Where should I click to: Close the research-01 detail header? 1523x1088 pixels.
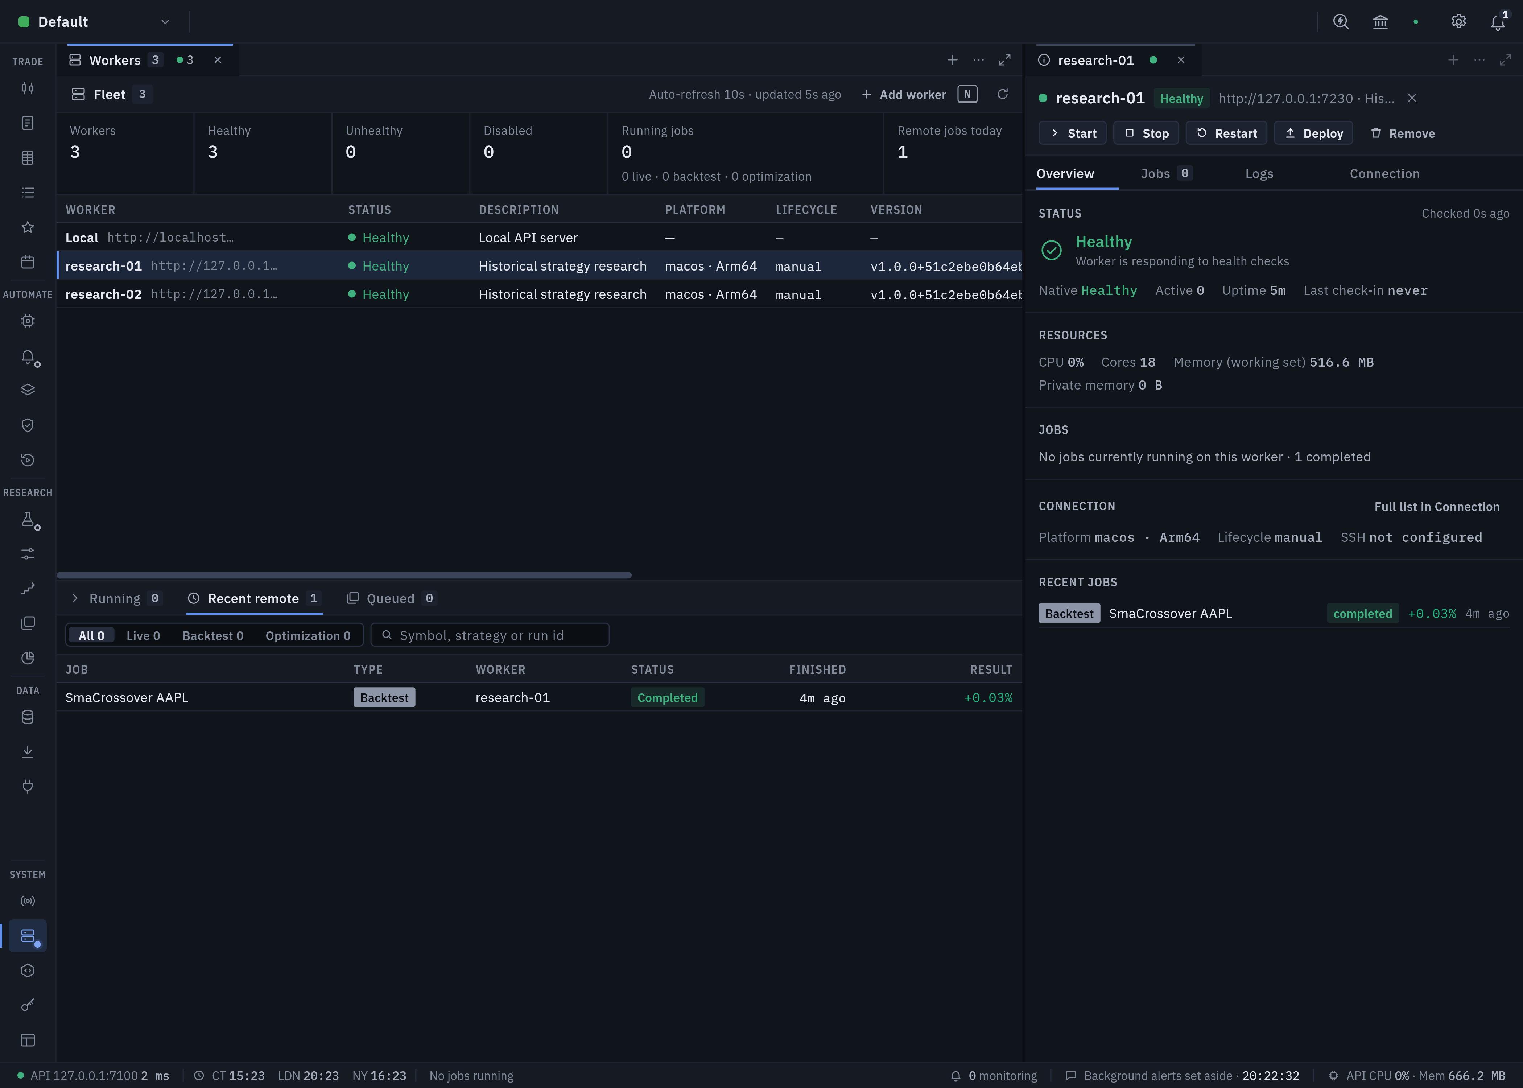coord(1412,99)
